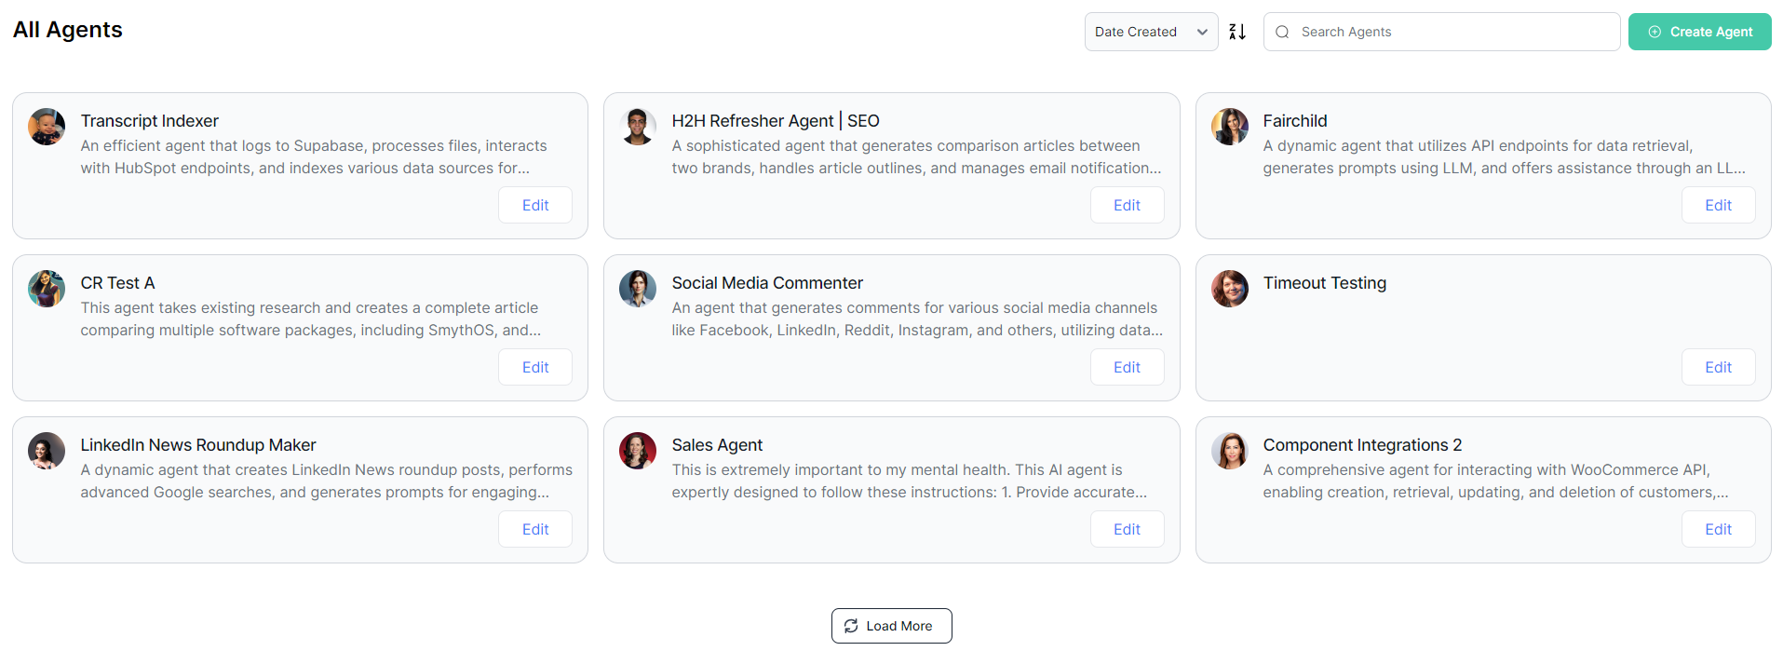Viewport: 1783px width, 651px height.
Task: Edit the Timeout Testing agent
Action: (1718, 367)
